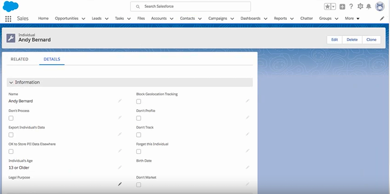Expand the Opportunities nav dropdown arrow
The height and width of the screenshot is (194, 390).
point(84,19)
